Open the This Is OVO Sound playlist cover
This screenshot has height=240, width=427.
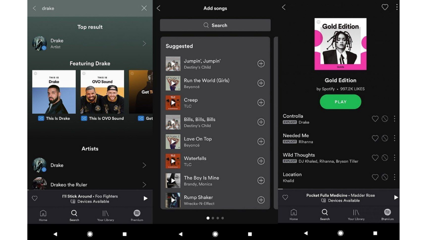102,92
